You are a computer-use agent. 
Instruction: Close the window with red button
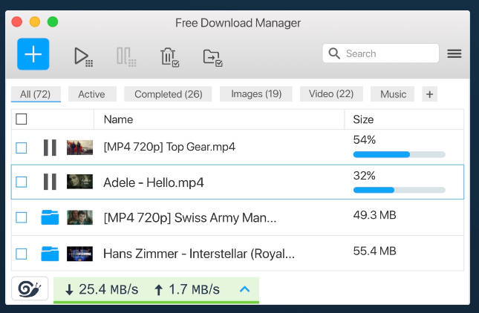(x=17, y=22)
